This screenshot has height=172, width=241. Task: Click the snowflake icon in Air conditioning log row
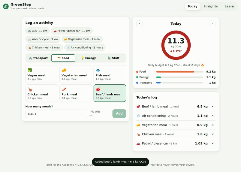coord(138,116)
